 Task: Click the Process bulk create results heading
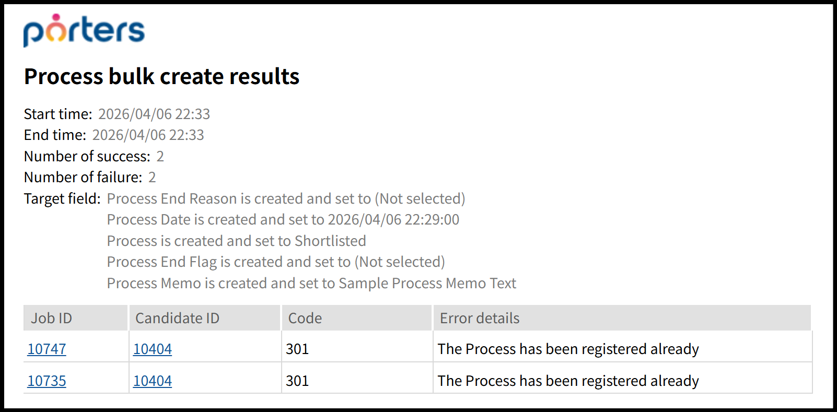coord(161,76)
